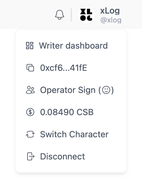Click the copy address icon
Image resolution: width=142 pixels, height=181 pixels.
pos(30,68)
